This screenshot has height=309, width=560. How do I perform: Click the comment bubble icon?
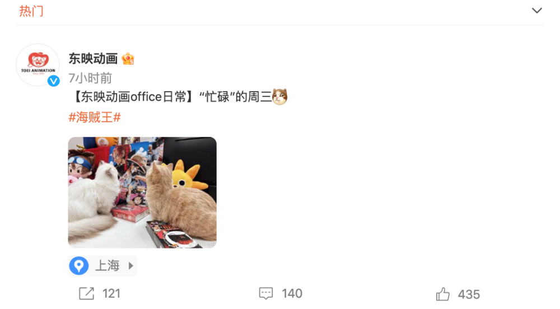pos(265,294)
